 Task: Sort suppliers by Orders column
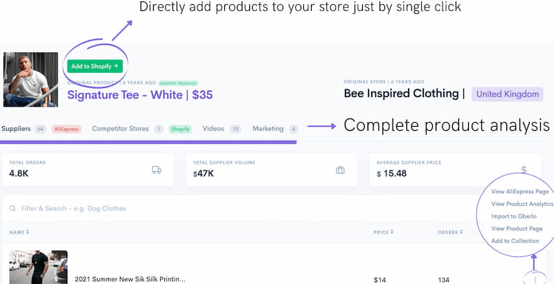(450, 232)
